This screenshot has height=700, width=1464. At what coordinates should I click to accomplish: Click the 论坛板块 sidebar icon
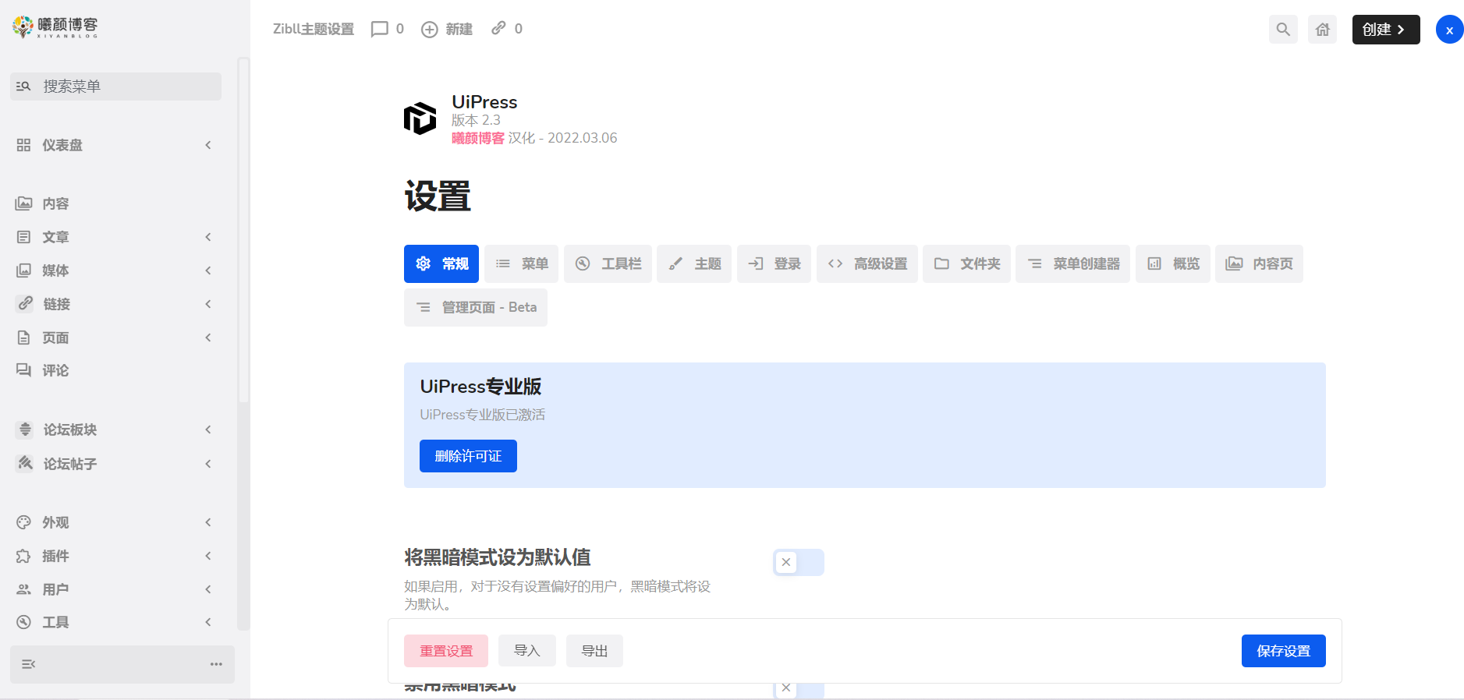(25, 430)
